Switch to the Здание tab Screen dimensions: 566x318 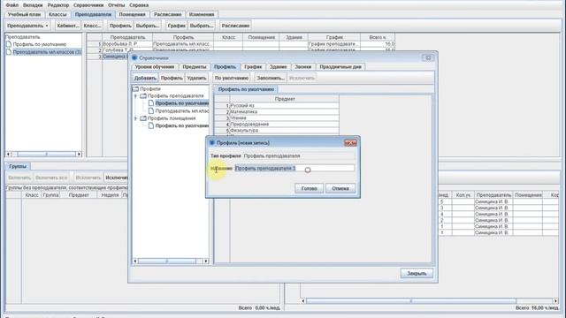(x=278, y=67)
